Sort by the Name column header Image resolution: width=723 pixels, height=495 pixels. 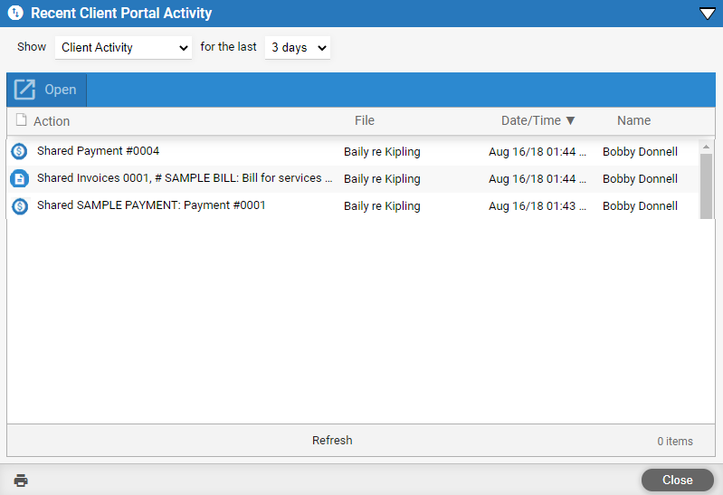633,120
